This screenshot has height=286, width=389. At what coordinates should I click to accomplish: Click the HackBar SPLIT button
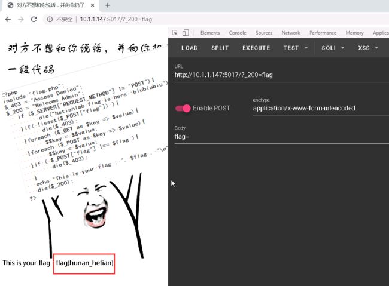[x=220, y=48]
